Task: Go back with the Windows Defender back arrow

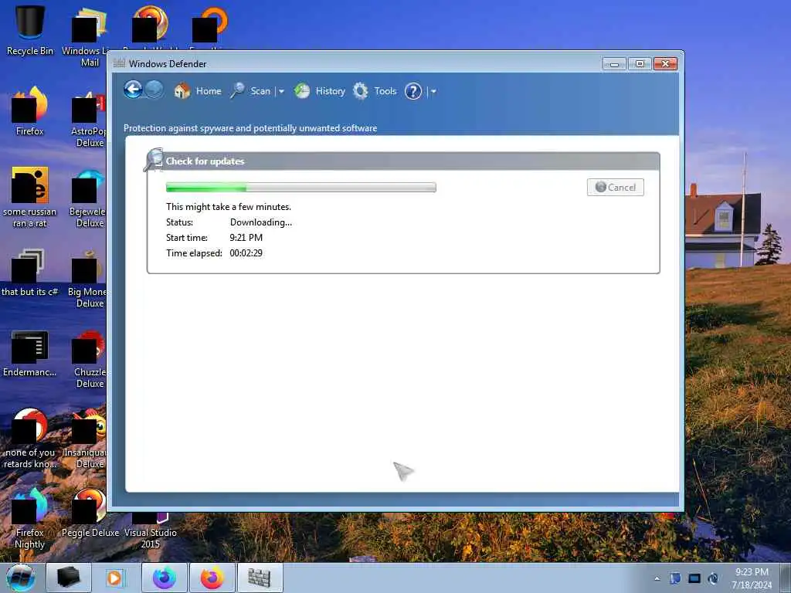Action: click(x=133, y=90)
